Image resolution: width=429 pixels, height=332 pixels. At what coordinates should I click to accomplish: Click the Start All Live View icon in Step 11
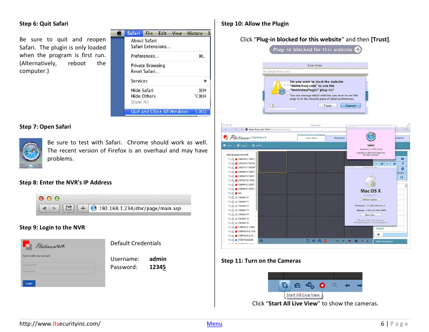tap(285, 286)
